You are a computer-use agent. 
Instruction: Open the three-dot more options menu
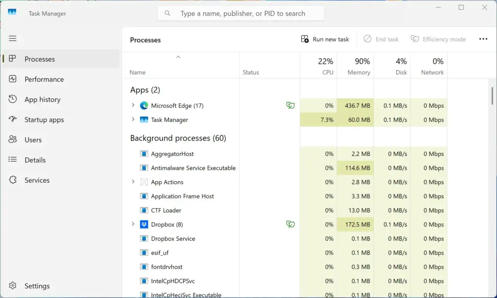pos(483,39)
